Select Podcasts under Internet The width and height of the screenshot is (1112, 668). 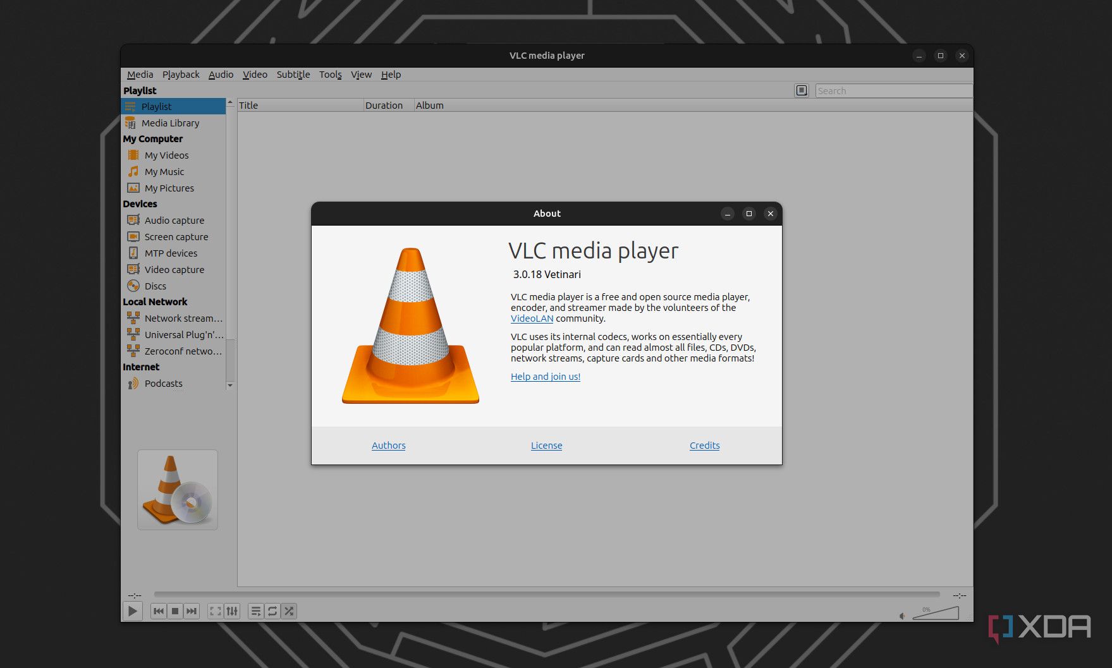click(163, 383)
